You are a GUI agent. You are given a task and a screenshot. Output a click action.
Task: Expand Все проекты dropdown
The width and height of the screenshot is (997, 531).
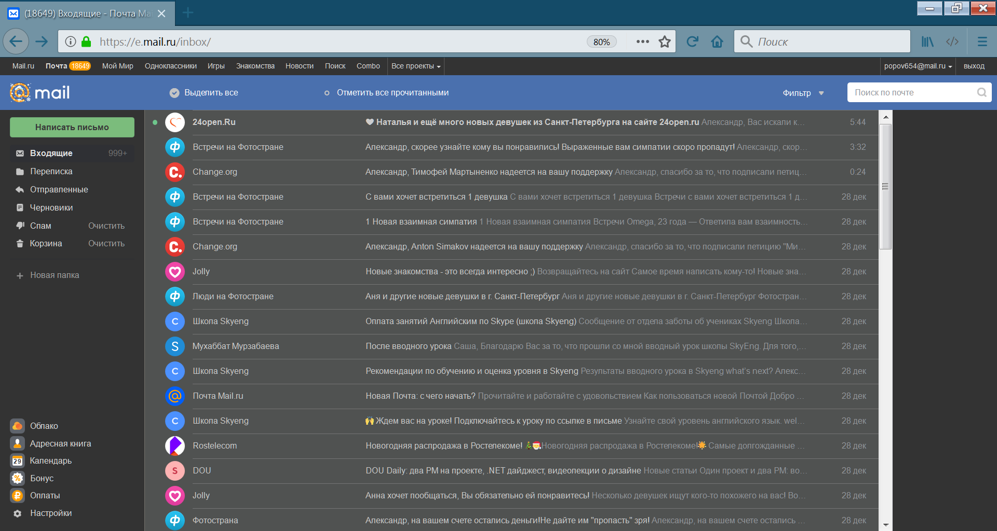(416, 66)
